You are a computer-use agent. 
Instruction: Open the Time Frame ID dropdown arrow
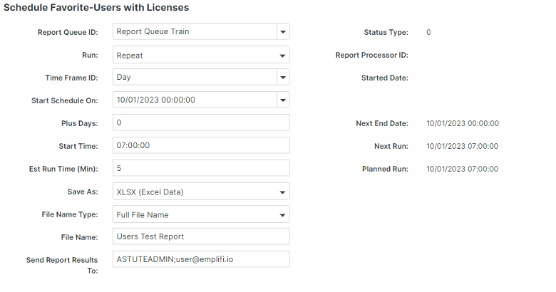283,78
